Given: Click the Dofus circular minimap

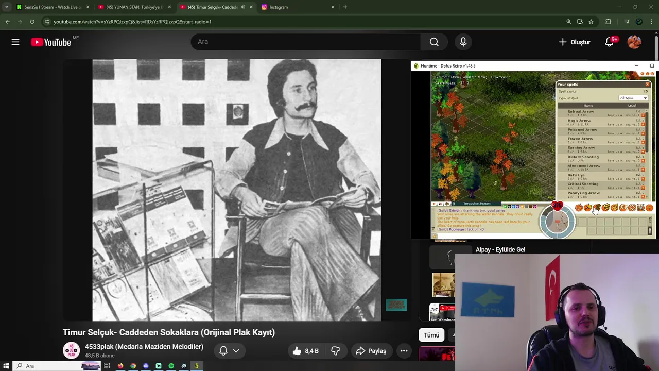Looking at the screenshot, I should [x=557, y=222].
